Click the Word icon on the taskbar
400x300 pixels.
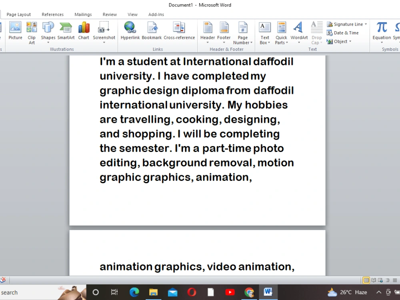coord(268,292)
